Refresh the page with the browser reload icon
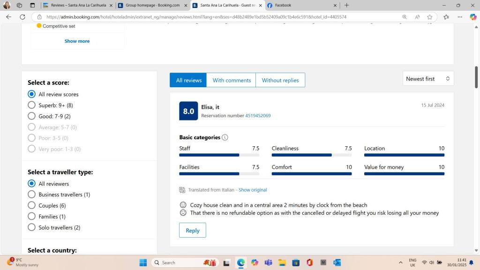Image resolution: width=480 pixels, height=270 pixels. 22,17
